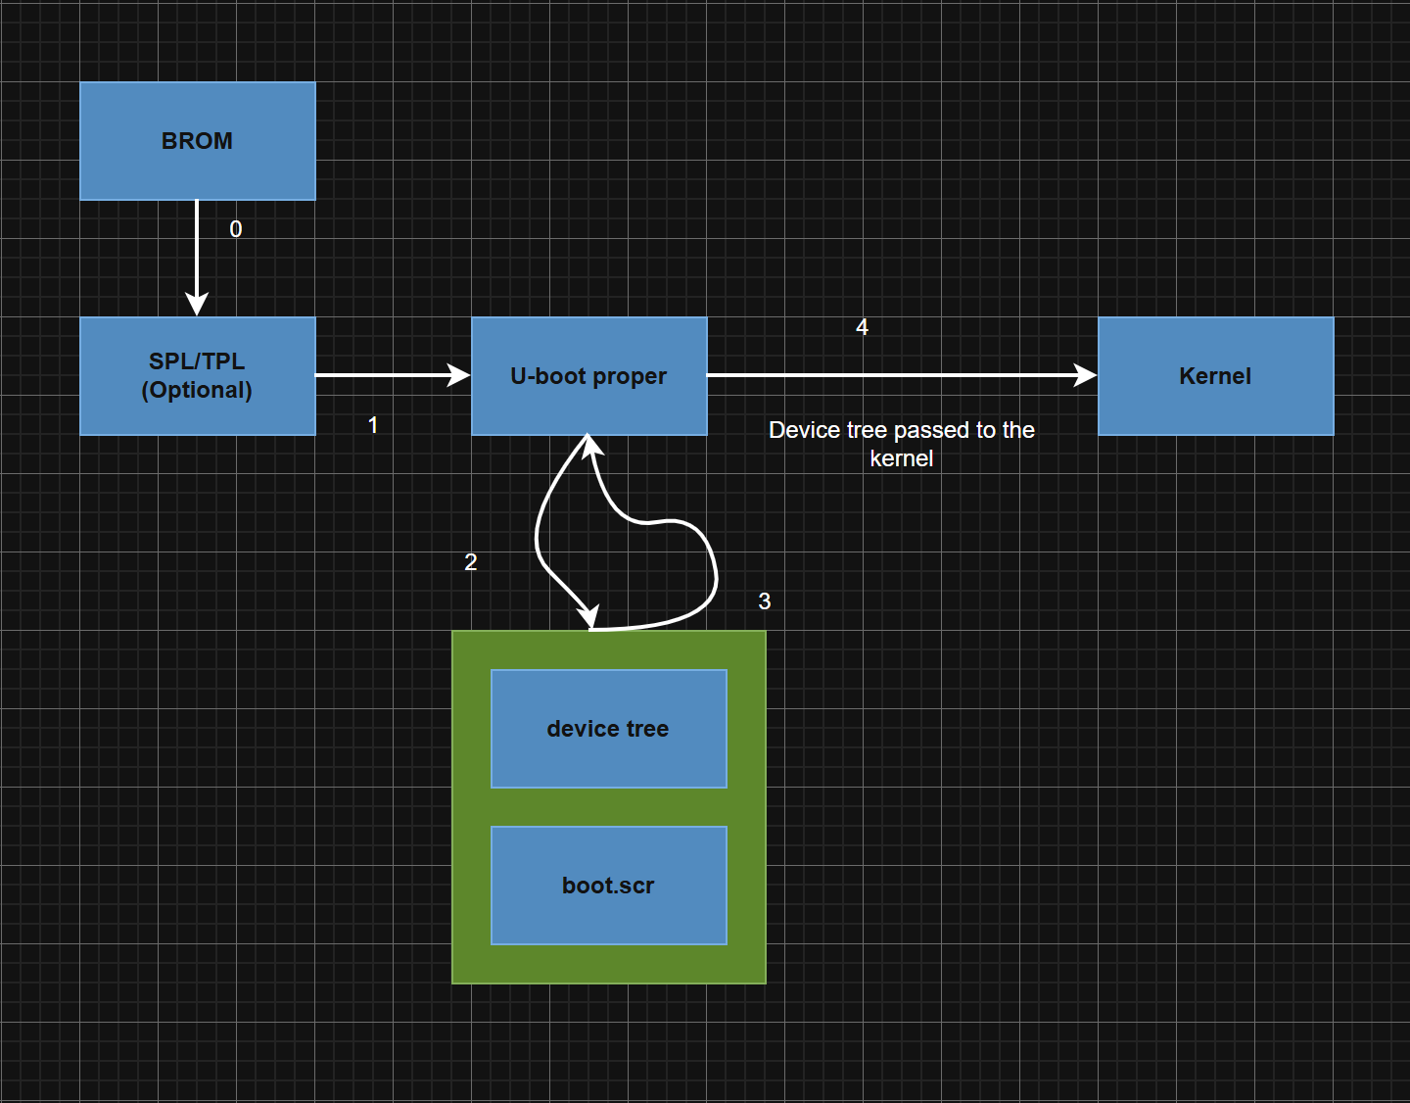This screenshot has width=1410, height=1103.
Task: Select the BROM block
Action: pyautogui.click(x=198, y=141)
